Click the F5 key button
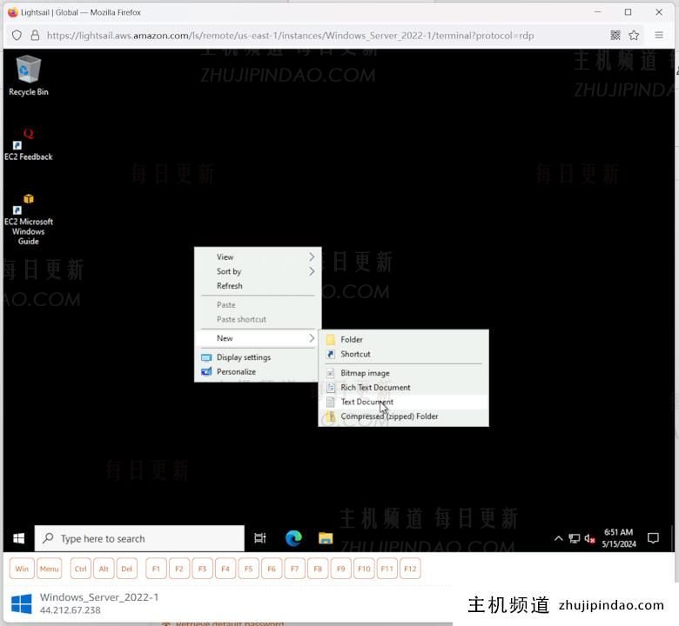The width and height of the screenshot is (679, 626). [249, 569]
